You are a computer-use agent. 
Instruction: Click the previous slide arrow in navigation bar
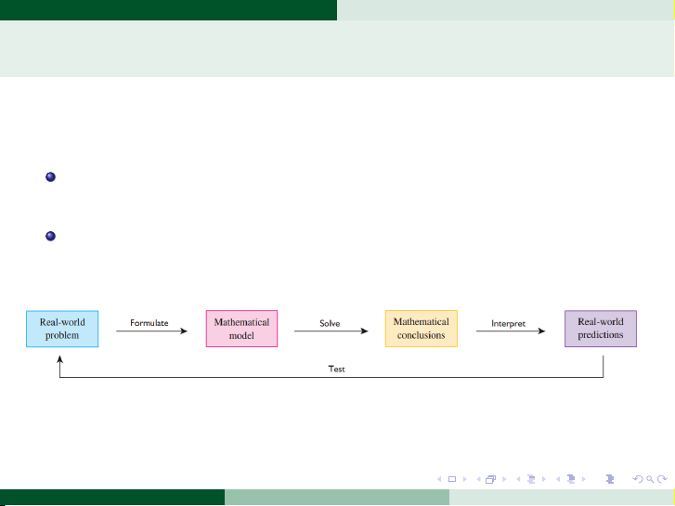[439, 479]
